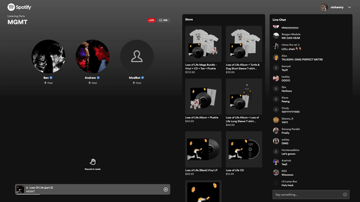This screenshot has height=202, width=360.
Task: Click the send icon in chat input
Action: (345, 195)
